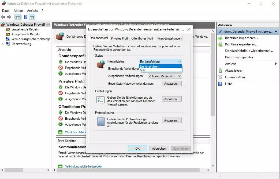Open the Datei menu
Screen dimensions: 280x179
point(6,11)
